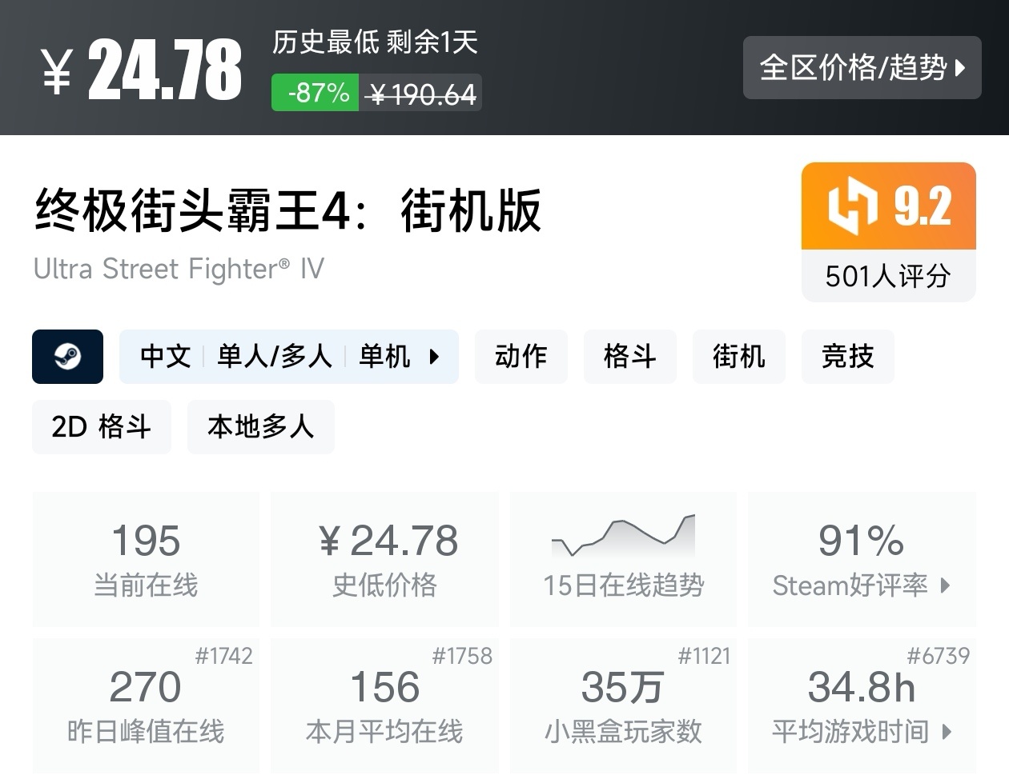
Task: Expand Steam好评率 details arrow
Action: (945, 585)
